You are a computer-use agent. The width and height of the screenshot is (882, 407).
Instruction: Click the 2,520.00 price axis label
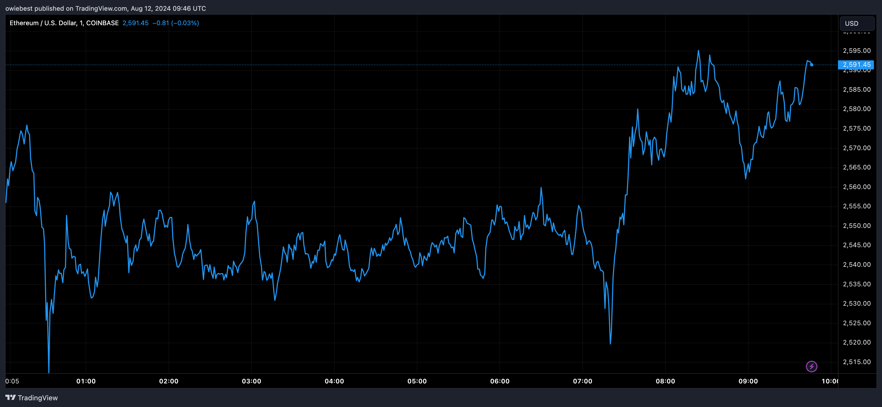tap(857, 342)
